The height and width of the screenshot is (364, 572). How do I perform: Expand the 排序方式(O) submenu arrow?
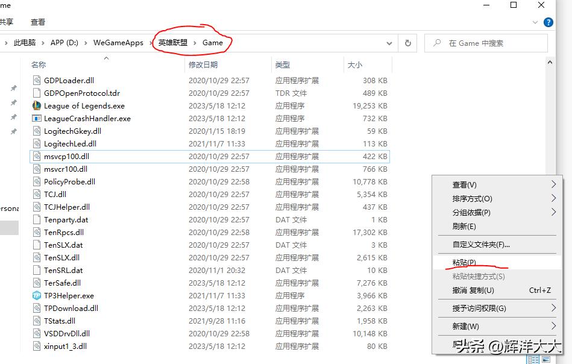[x=554, y=198]
